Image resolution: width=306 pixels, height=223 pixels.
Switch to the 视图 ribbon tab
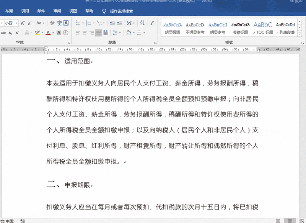pos(73,11)
